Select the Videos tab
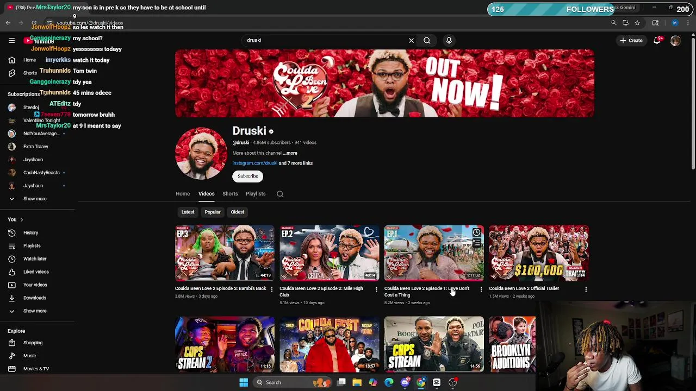This screenshot has width=696, height=391. coord(206,194)
